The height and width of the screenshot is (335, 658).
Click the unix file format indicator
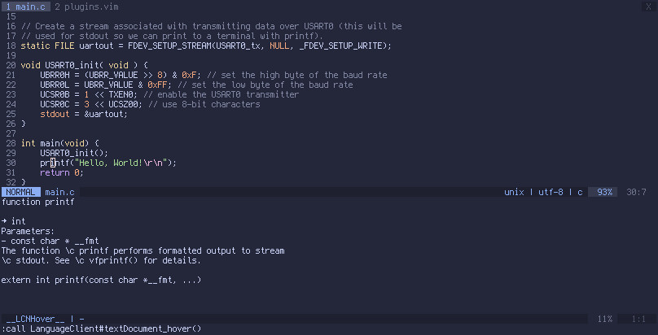point(514,192)
